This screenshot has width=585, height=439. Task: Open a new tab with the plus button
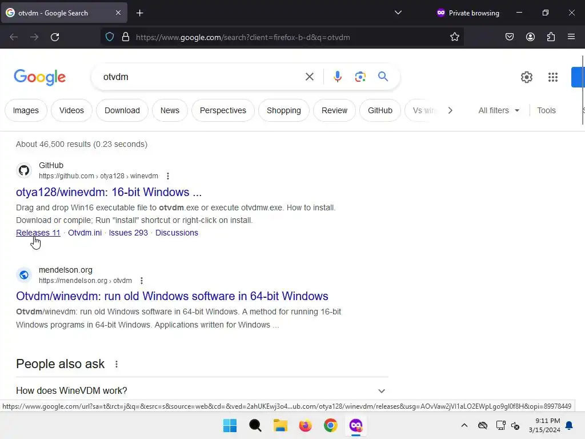139,13
